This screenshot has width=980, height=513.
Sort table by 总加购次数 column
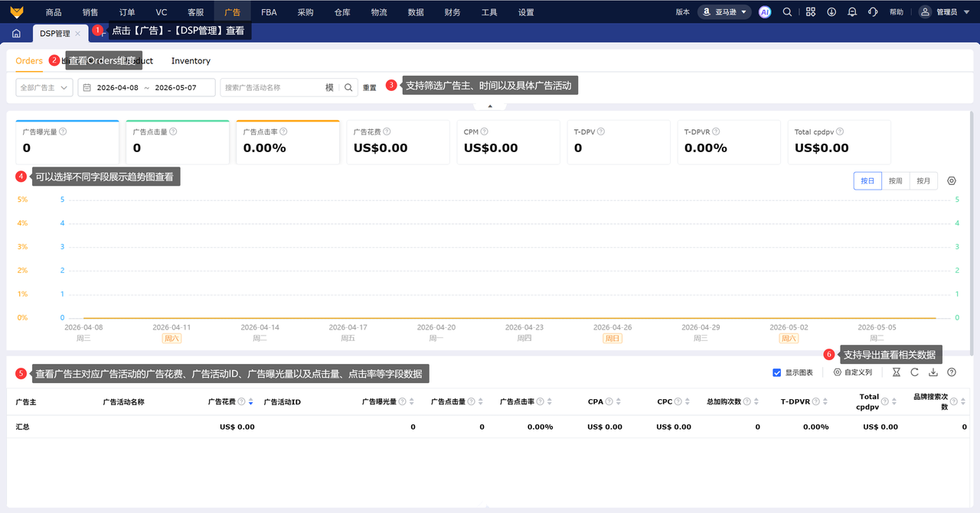pos(756,401)
